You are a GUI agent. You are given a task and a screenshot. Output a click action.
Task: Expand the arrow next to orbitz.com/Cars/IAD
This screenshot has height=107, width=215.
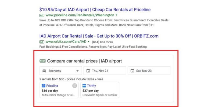coord(88,42)
